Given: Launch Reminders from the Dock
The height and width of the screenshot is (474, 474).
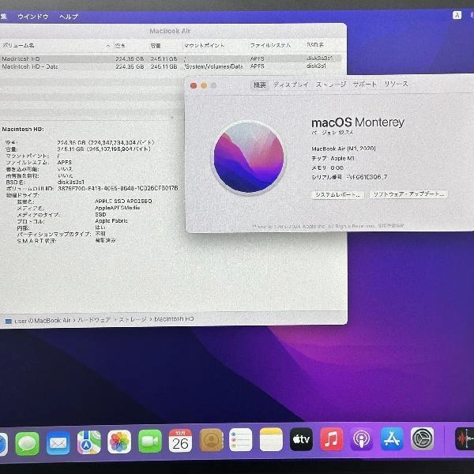Looking at the screenshot, I should pyautogui.click(x=241, y=439).
